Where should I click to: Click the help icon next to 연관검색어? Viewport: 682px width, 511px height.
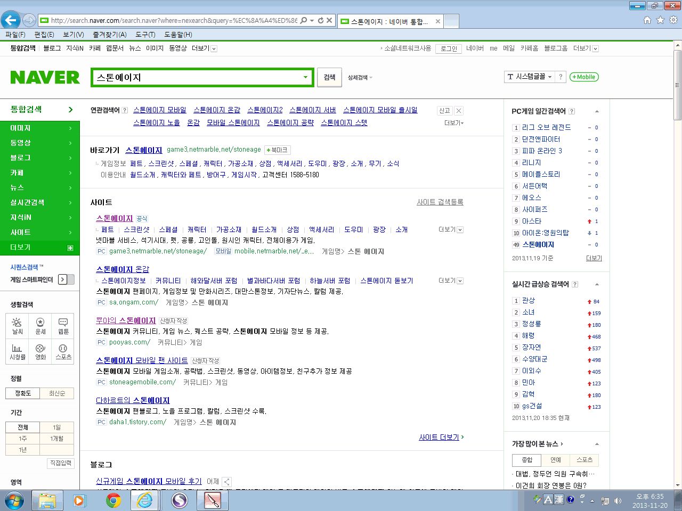[x=125, y=110]
